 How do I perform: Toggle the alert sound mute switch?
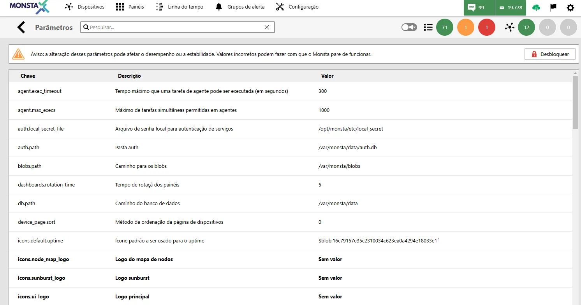click(409, 27)
